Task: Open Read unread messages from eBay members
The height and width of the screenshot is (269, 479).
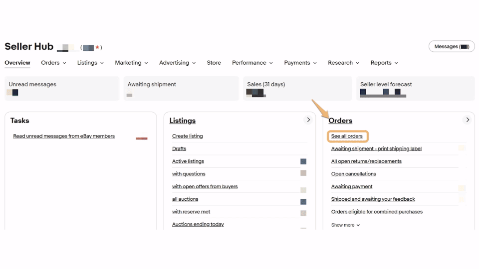Action: 64,136
